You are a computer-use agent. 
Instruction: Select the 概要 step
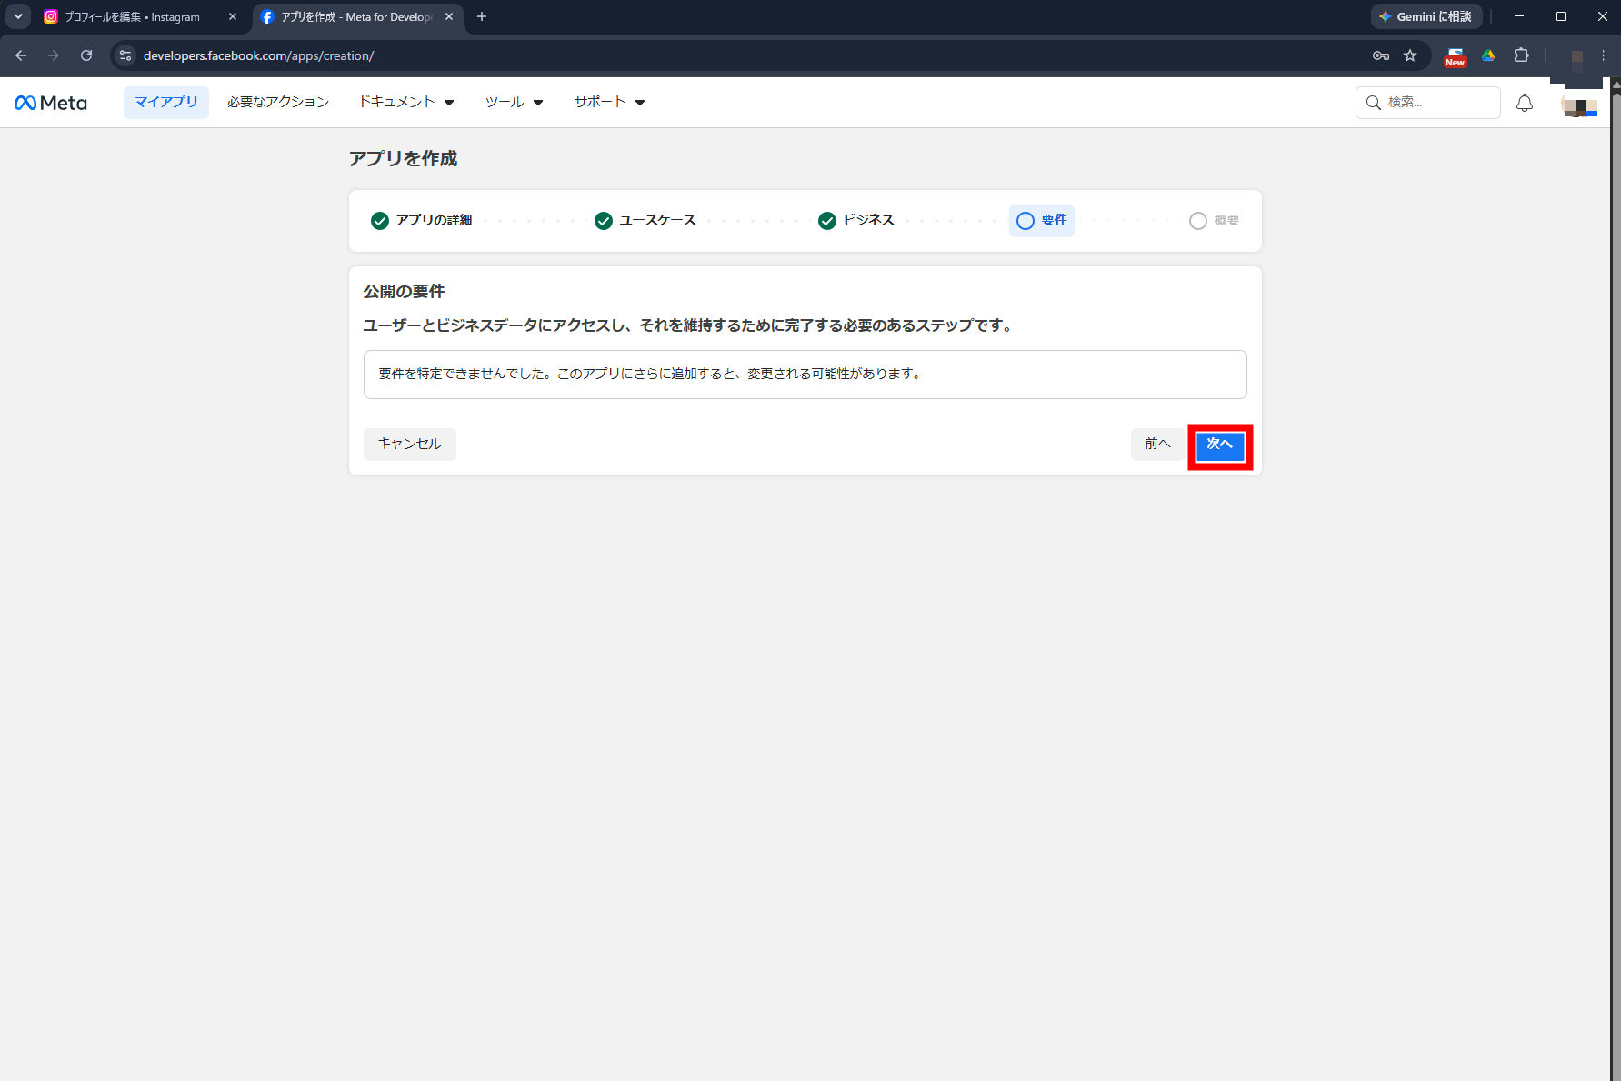(x=1215, y=221)
